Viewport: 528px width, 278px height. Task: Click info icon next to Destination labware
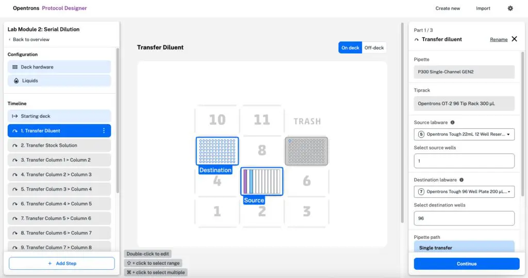[x=461, y=180]
